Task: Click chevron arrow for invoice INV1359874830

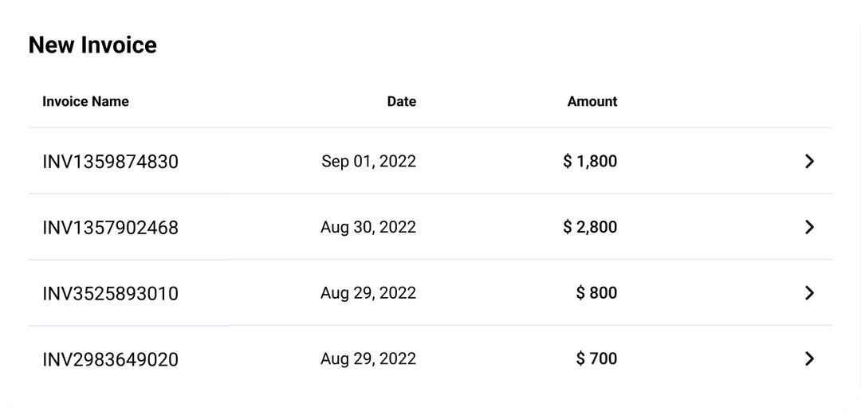Action: tap(809, 162)
